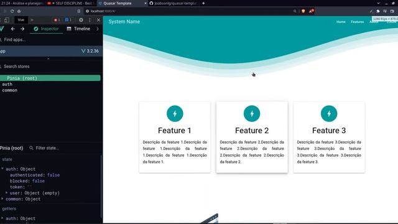The height and width of the screenshot is (224, 398).
Task: Show more DevTools panels with the double chevron
Action: pos(32,20)
